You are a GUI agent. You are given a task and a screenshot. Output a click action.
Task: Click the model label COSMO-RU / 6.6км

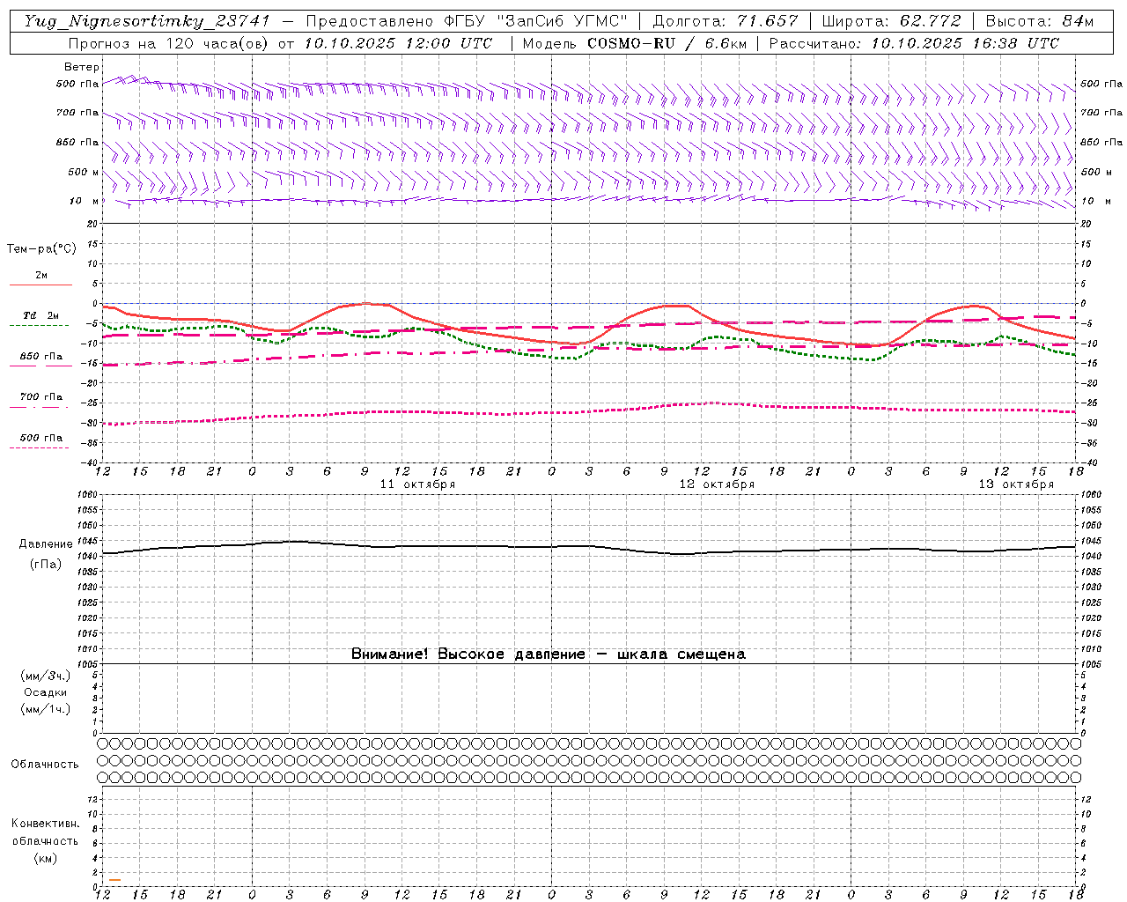[667, 43]
